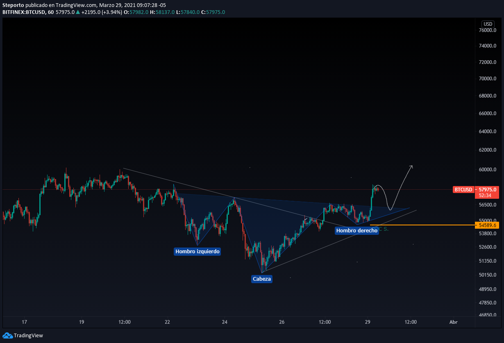Click the C:57975.0 close value
This screenshot has width=504, height=343.
213,12
